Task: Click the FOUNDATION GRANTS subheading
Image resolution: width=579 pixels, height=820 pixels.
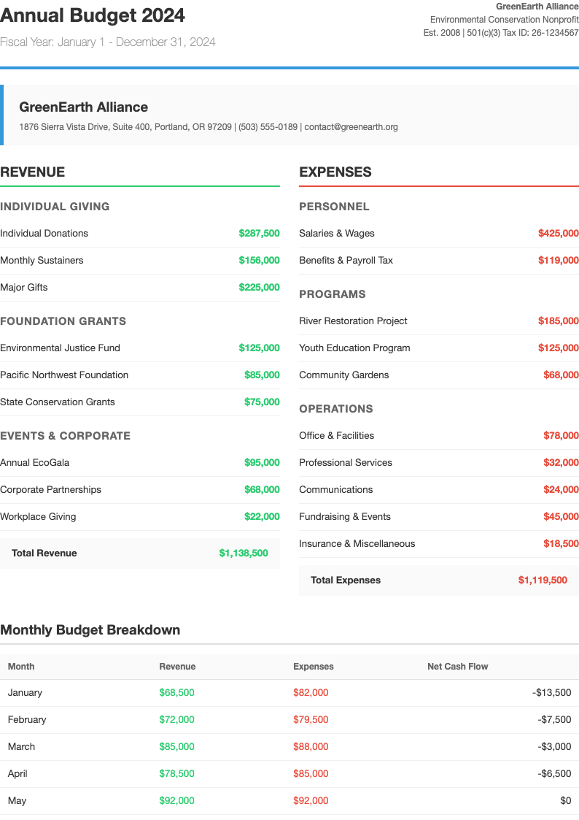Action: [63, 321]
